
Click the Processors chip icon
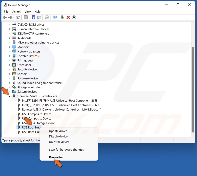pyautogui.click(x=14, y=65)
